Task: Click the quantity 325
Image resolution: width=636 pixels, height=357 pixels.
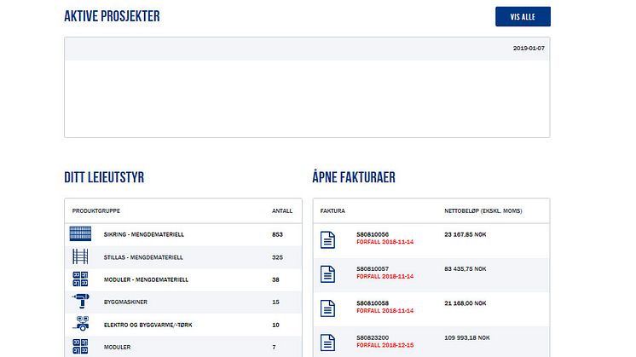Action: coord(277,257)
